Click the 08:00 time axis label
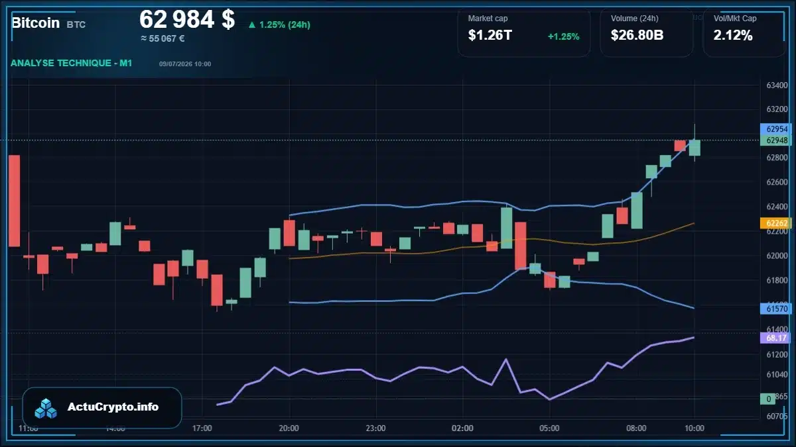This screenshot has height=447, width=796. 636,428
